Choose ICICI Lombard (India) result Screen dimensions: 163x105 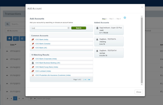pyautogui.click(x=43, y=71)
